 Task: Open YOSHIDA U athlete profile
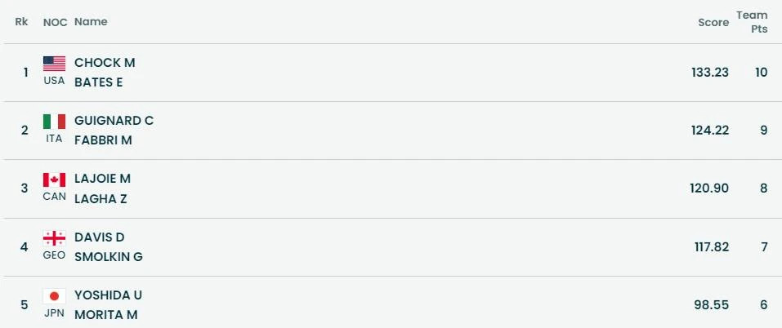coord(108,295)
